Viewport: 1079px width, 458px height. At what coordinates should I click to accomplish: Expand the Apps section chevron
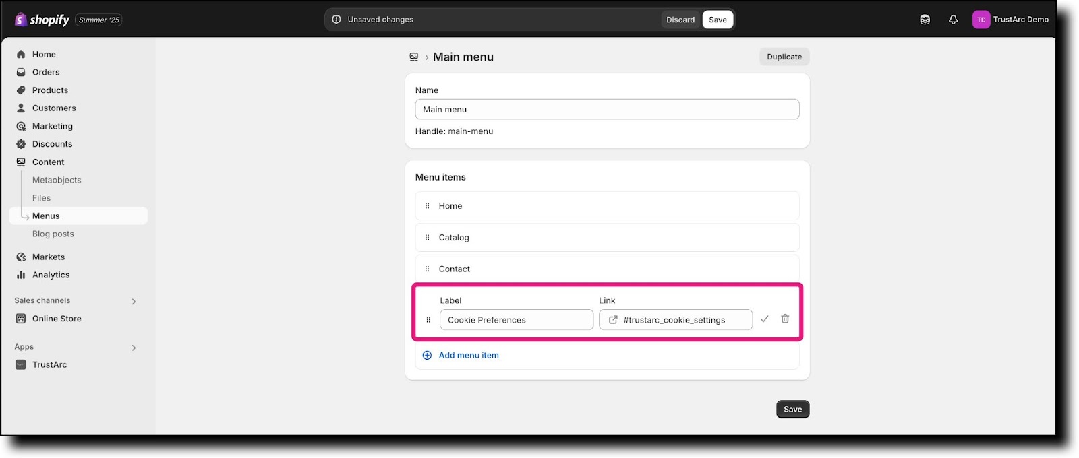[134, 348]
